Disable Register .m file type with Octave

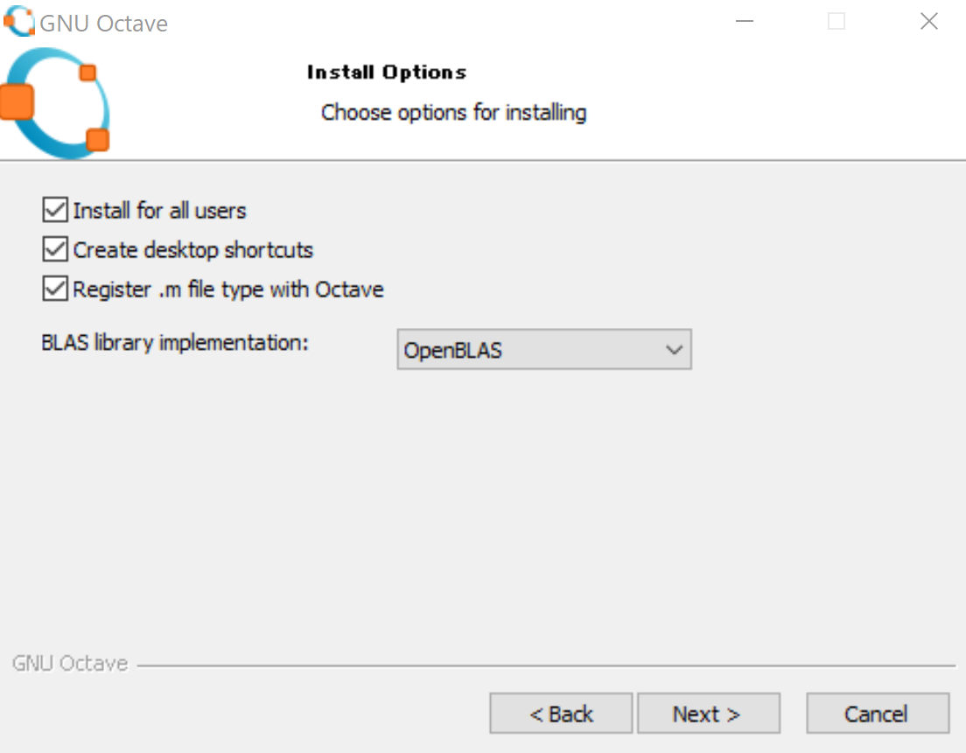tap(55, 289)
